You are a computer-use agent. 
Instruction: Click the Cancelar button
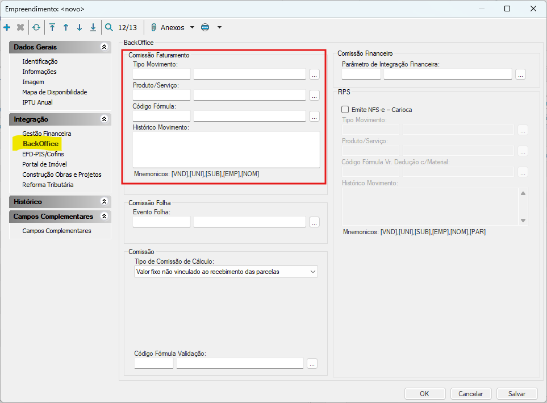tap(470, 393)
